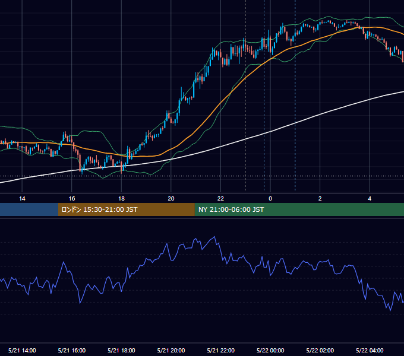Click the 18 hour axis label
Screen dimensions: 404x356
click(x=121, y=199)
